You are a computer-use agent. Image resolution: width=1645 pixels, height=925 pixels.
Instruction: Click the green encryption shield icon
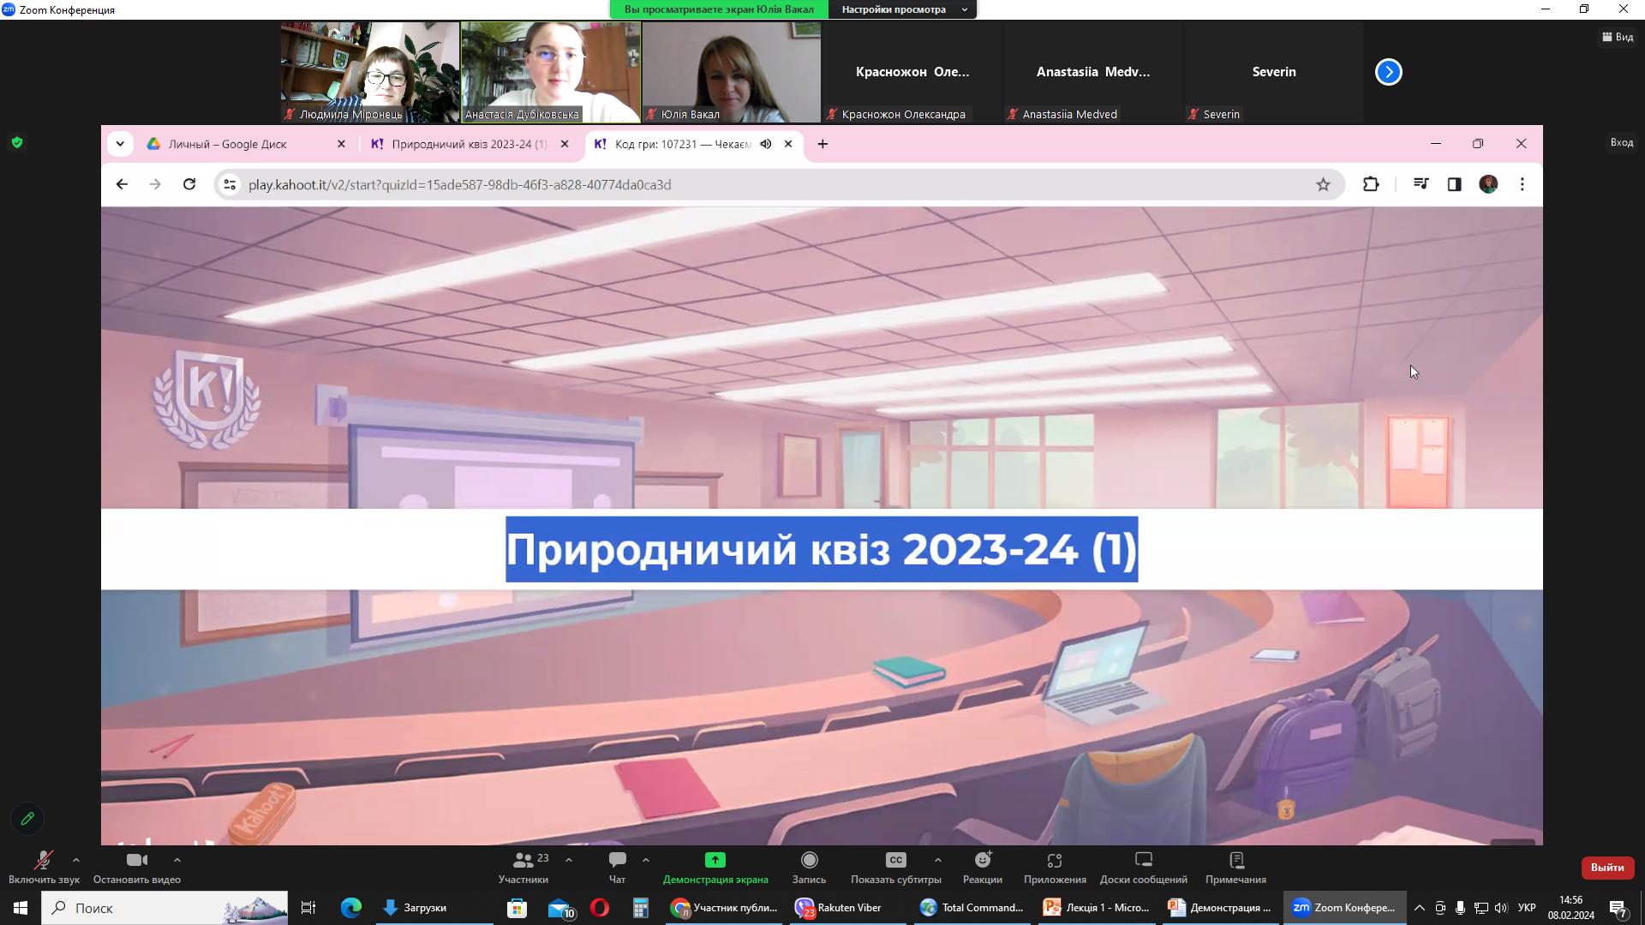[x=17, y=142]
